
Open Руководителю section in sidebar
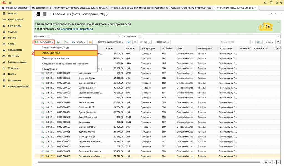16,20
